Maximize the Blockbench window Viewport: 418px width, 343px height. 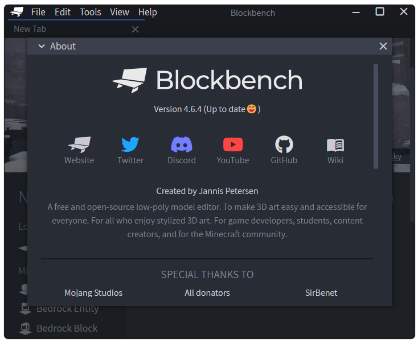coord(380,12)
